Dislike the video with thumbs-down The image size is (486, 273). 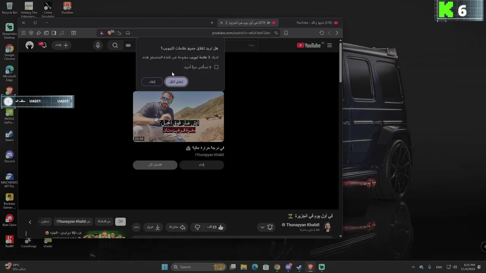tap(197, 227)
